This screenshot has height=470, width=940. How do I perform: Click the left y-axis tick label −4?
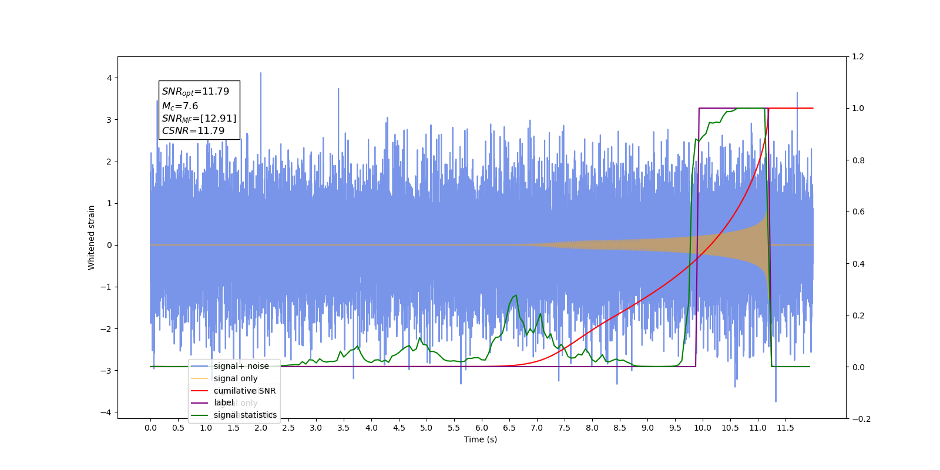106,412
